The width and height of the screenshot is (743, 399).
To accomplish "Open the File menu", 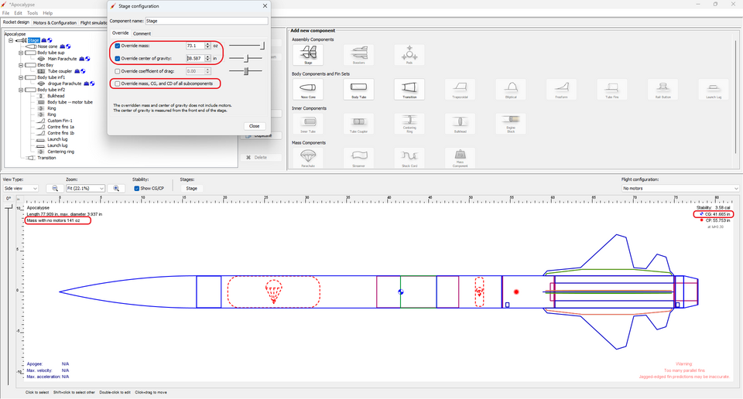I will (5, 13).
